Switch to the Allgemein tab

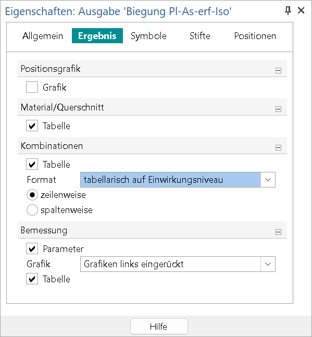click(x=43, y=36)
